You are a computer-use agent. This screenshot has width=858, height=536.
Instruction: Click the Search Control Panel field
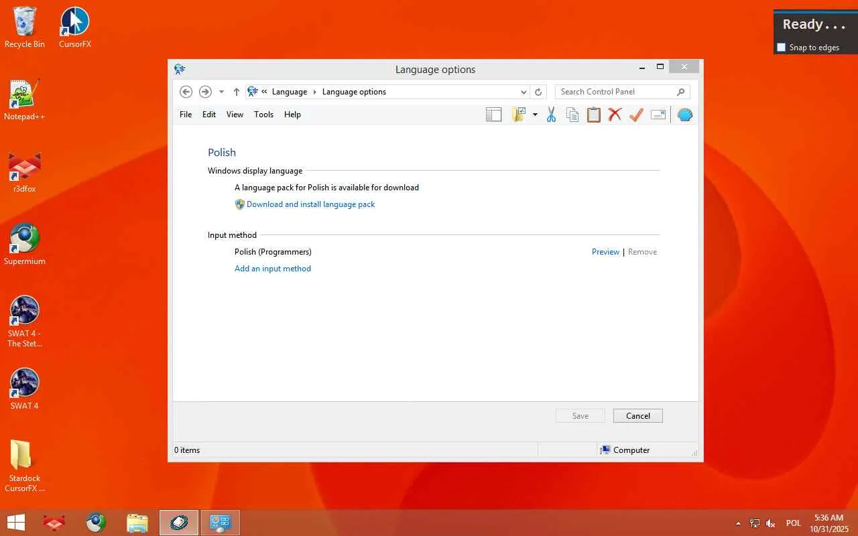622,92
